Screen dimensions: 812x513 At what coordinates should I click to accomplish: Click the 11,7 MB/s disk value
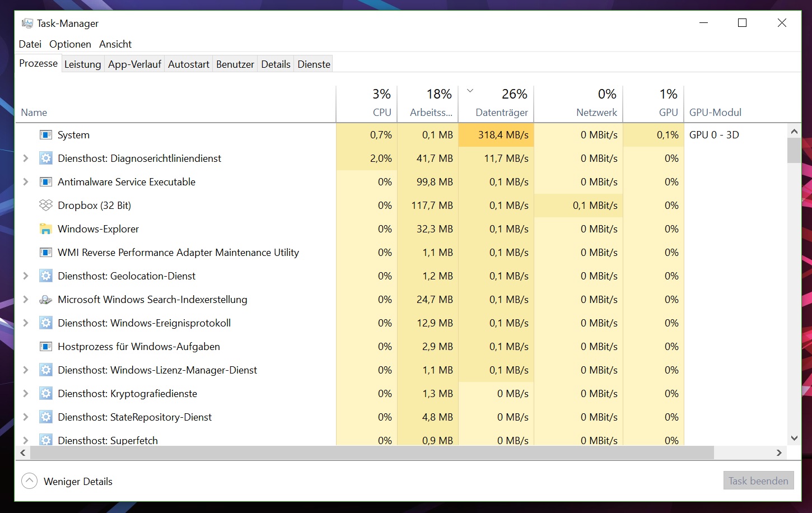(496, 158)
